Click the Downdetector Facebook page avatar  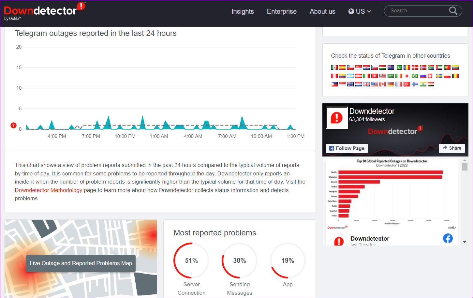(337, 118)
